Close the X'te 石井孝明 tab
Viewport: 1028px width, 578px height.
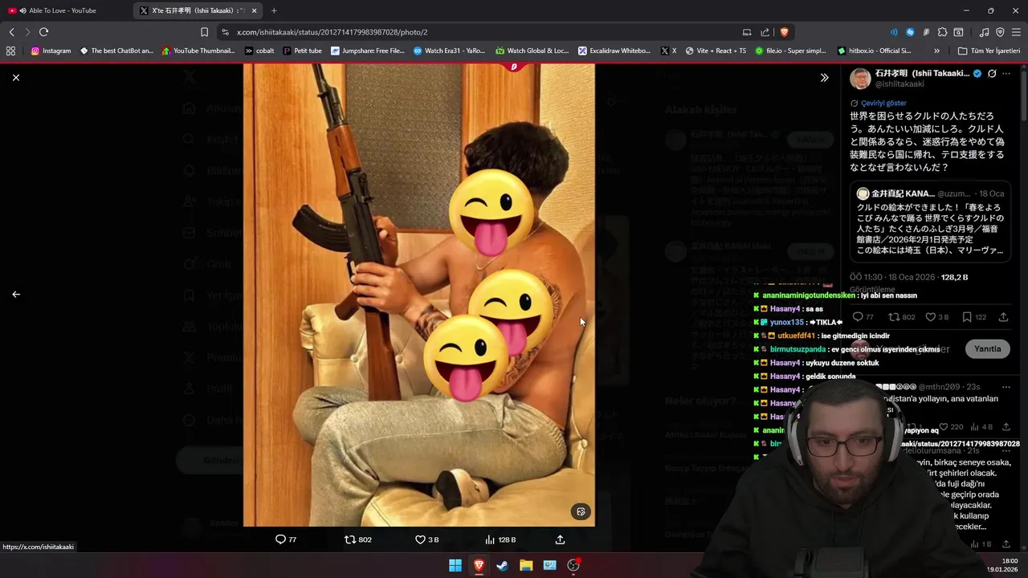coord(255,10)
